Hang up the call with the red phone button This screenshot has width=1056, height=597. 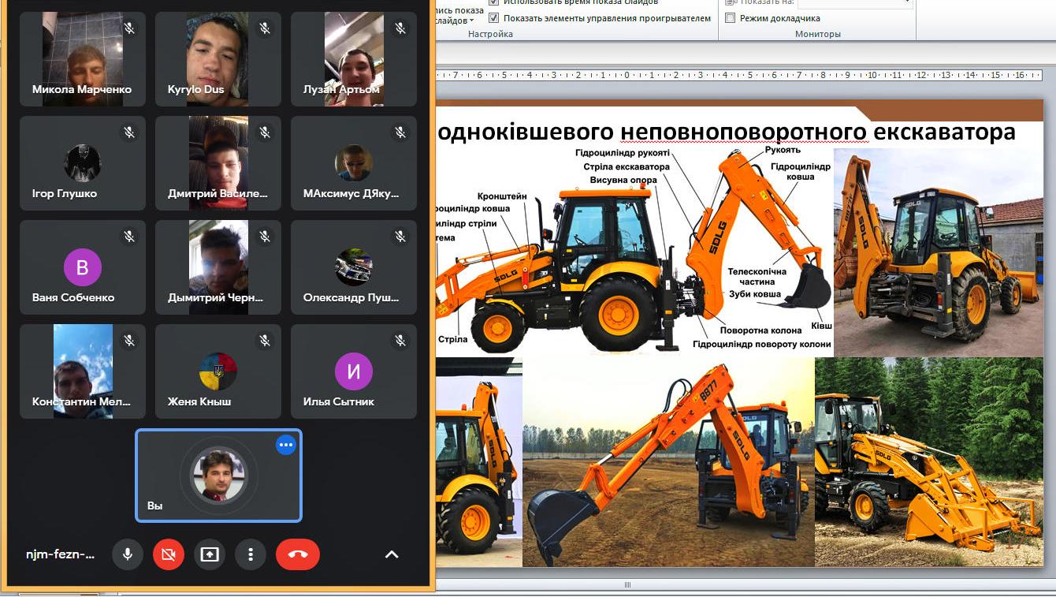298,554
